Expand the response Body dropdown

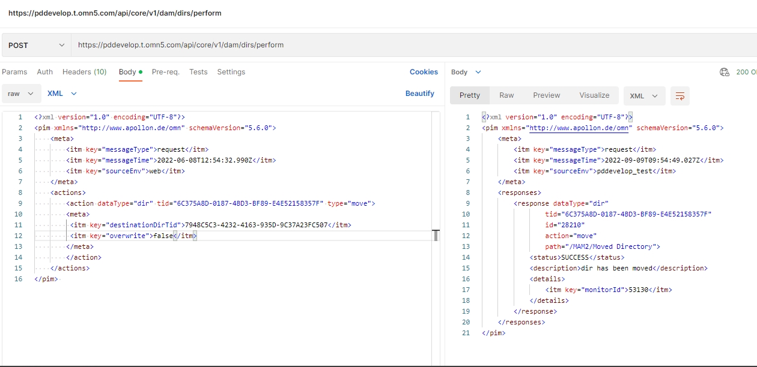coord(466,72)
